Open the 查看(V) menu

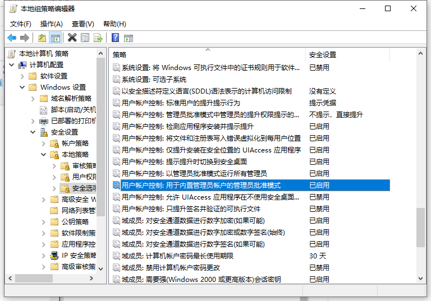point(82,24)
